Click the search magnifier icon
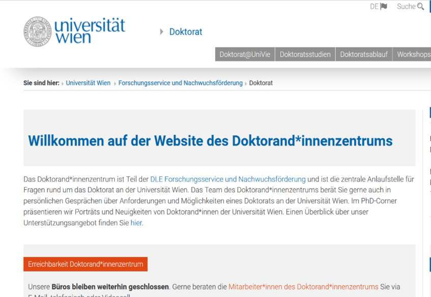Viewport: 431px width, 297px height. pos(420,6)
